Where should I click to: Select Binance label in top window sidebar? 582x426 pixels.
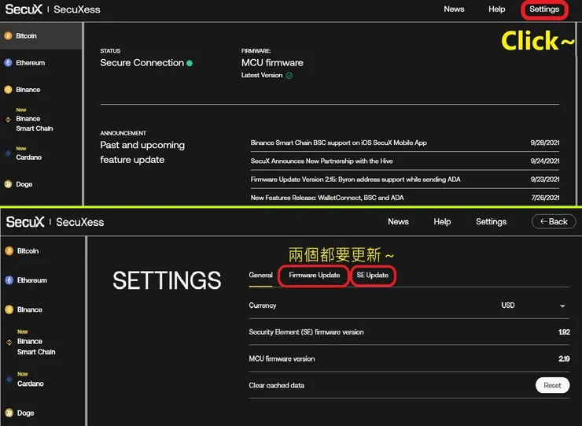(28, 90)
